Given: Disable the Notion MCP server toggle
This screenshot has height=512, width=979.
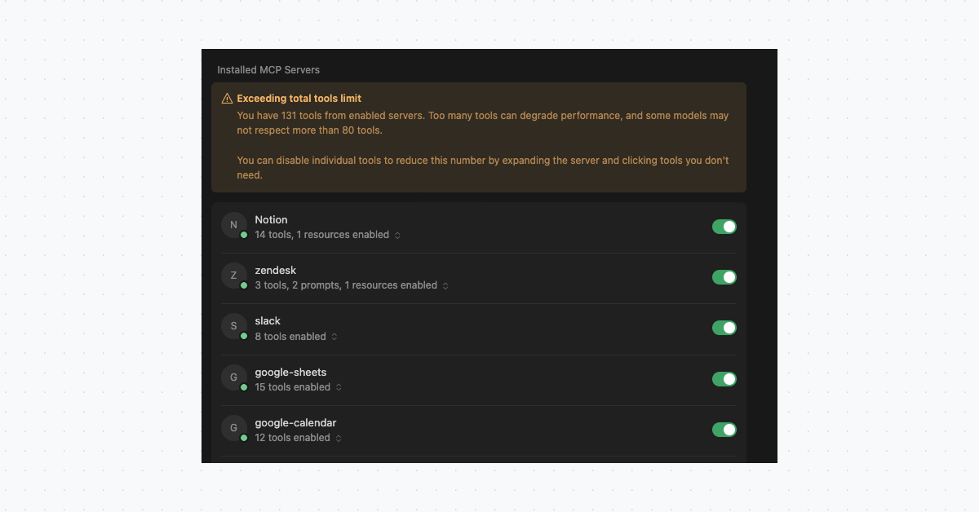Looking at the screenshot, I should 724,227.
